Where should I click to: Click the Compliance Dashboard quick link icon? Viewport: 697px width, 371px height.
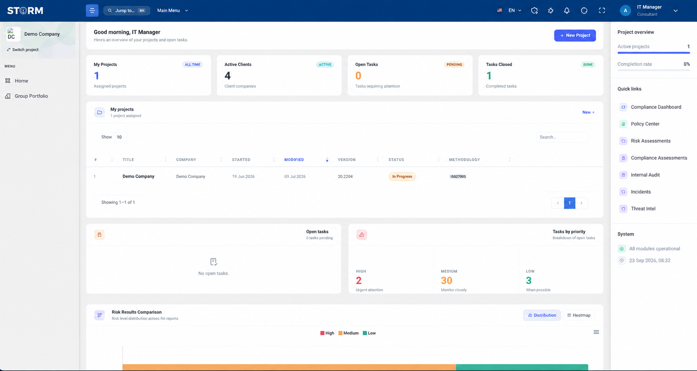tap(623, 107)
